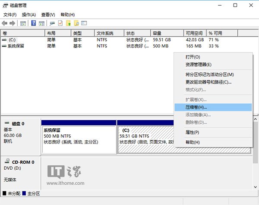The width and height of the screenshot is (259, 205).
Task: Select the (C:) 59.51 GB partition block
Action: pos(145,137)
